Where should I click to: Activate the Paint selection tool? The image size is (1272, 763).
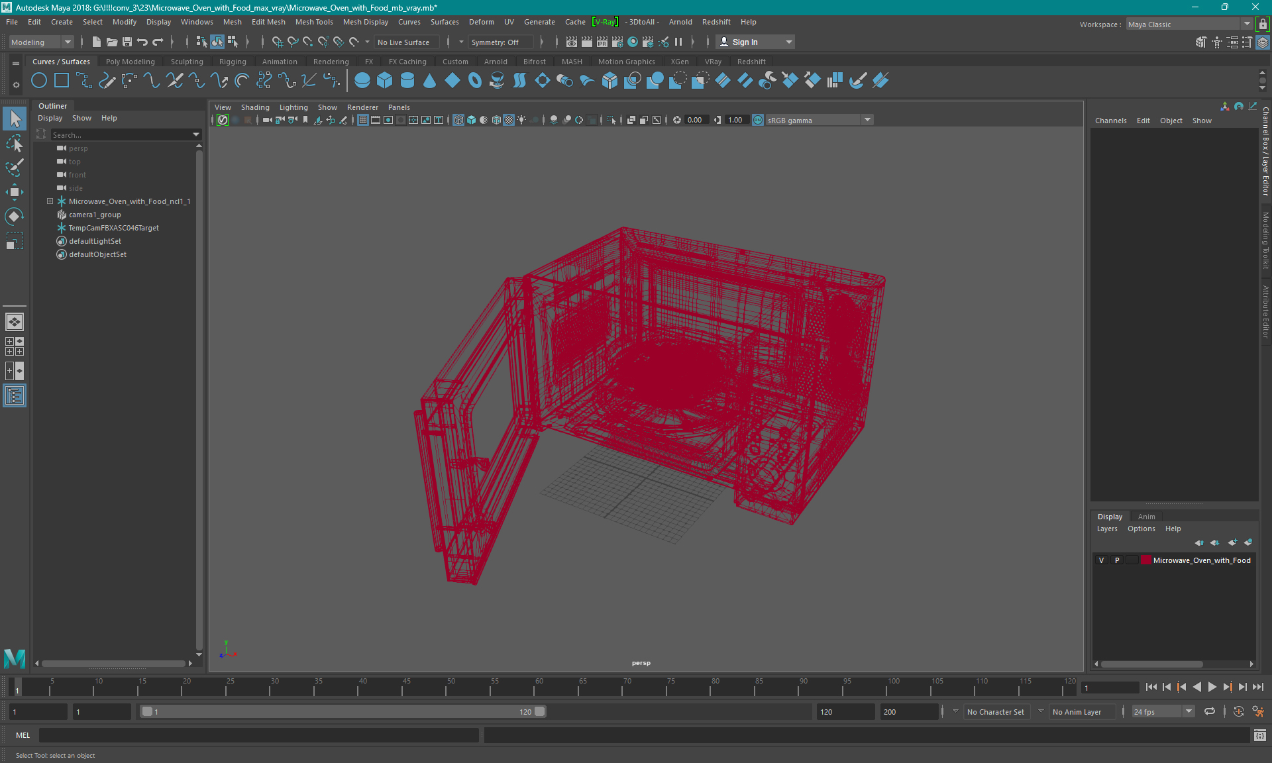pyautogui.click(x=15, y=168)
